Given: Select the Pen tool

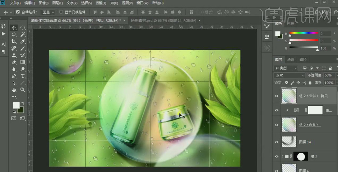Looking at the screenshot, I should pos(14,76).
